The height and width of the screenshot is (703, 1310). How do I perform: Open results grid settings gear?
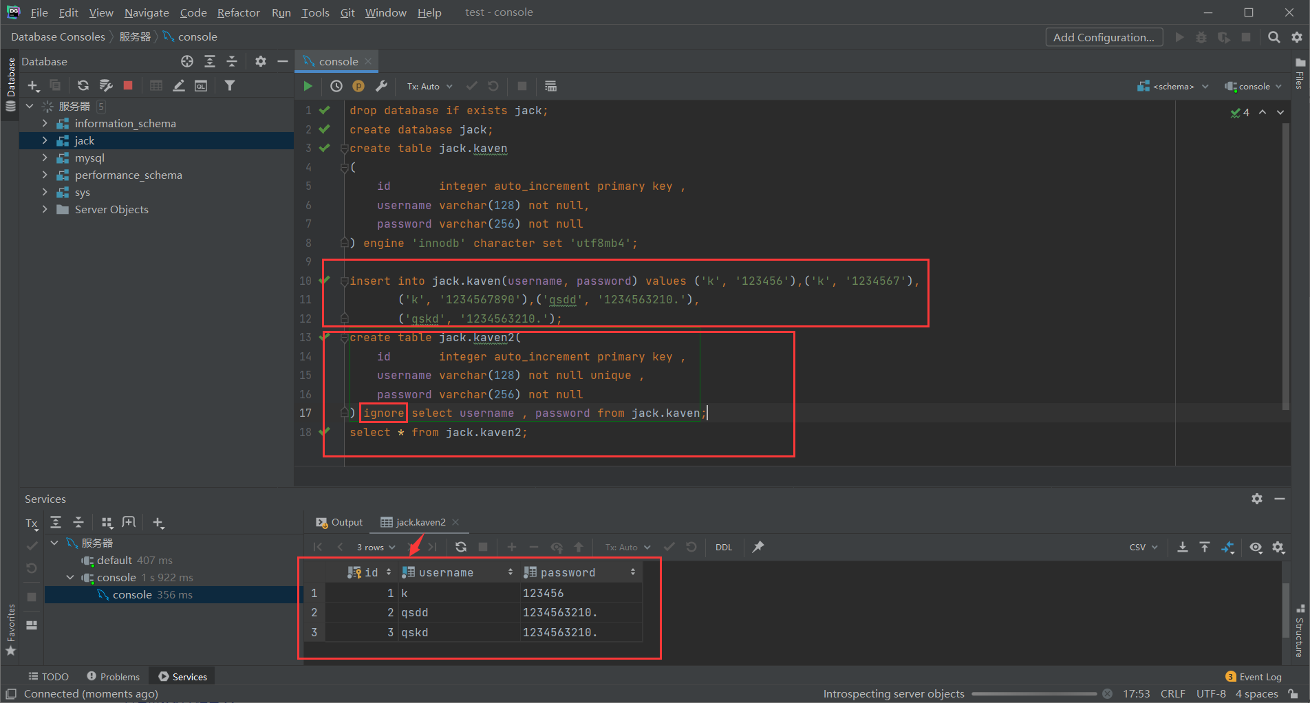(1278, 547)
